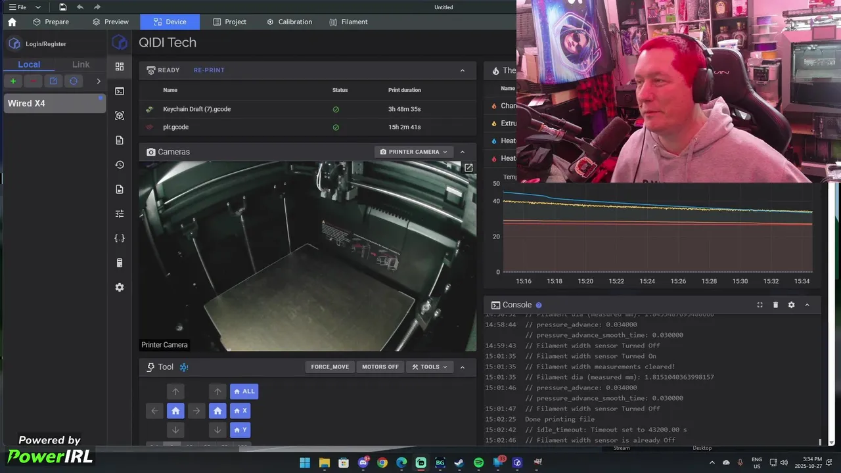Open the G-code files sidebar icon
This screenshot has width=841, height=473.
(120, 140)
